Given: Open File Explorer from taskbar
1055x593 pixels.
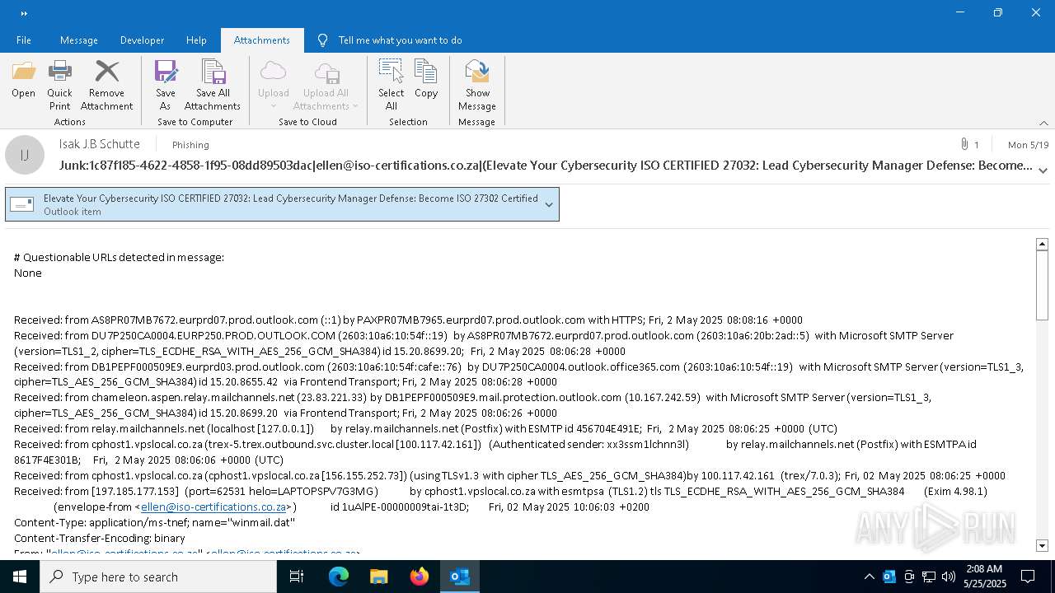Looking at the screenshot, I should coord(379,577).
